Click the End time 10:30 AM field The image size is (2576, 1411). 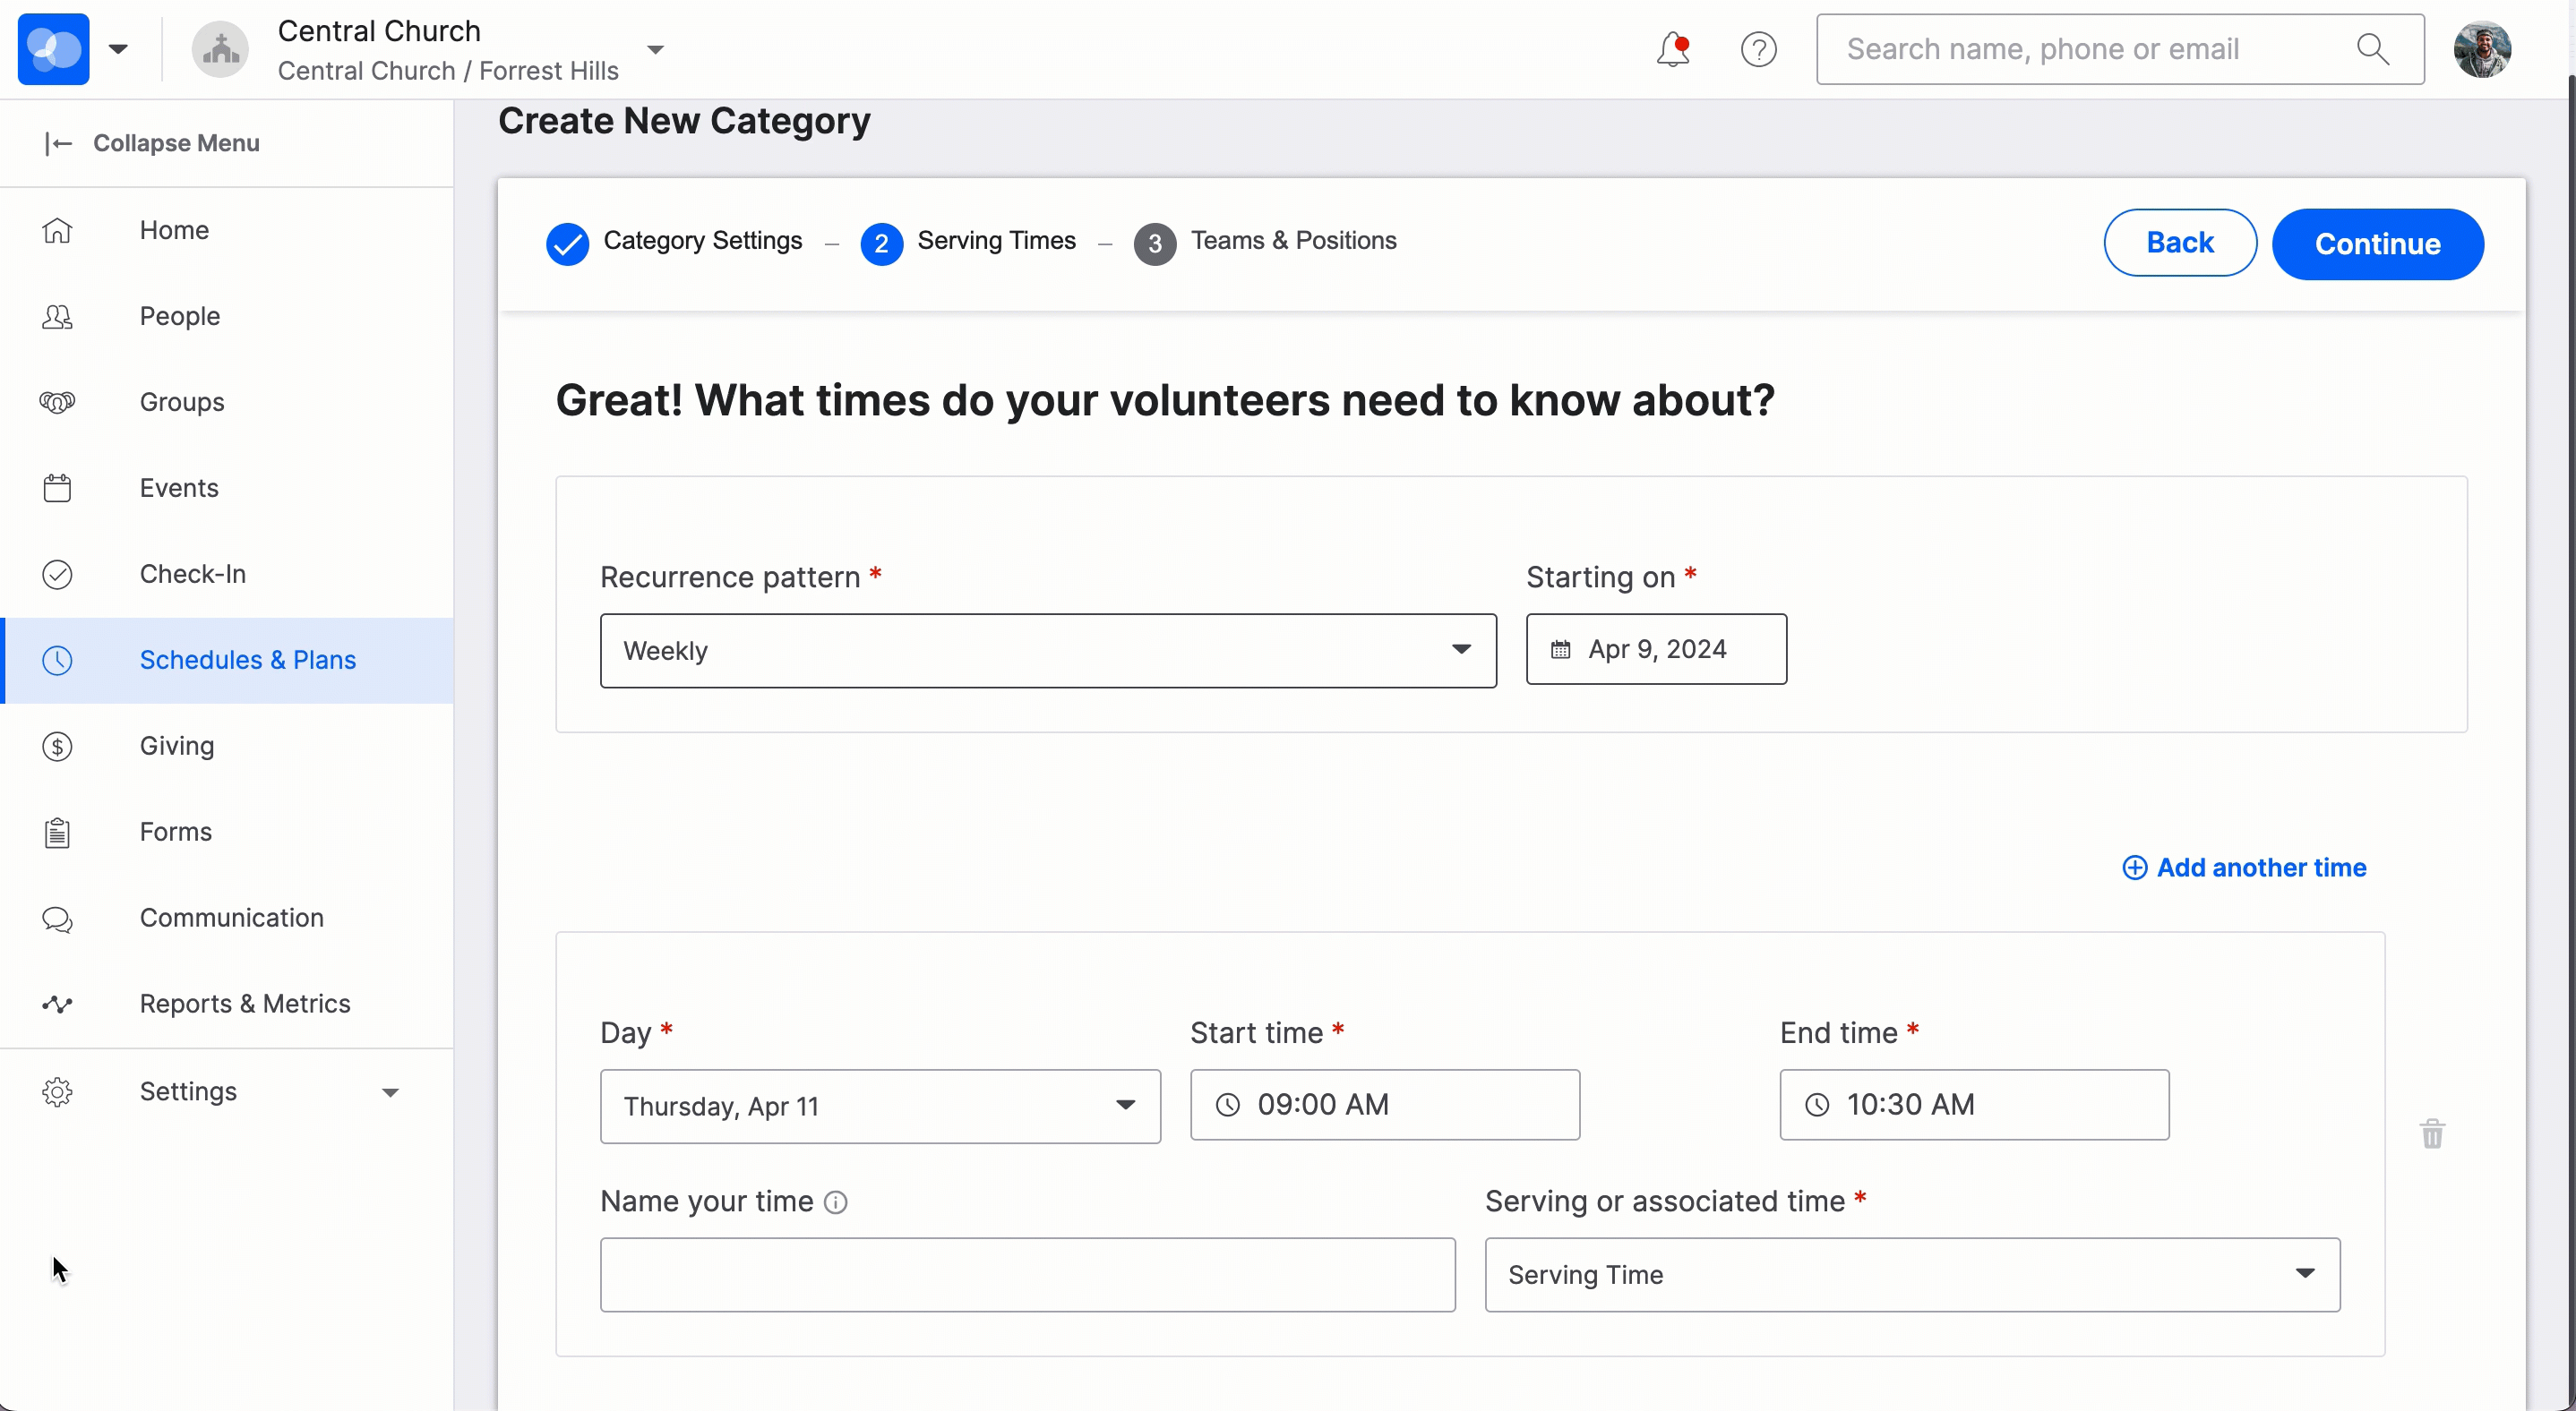click(1974, 1104)
